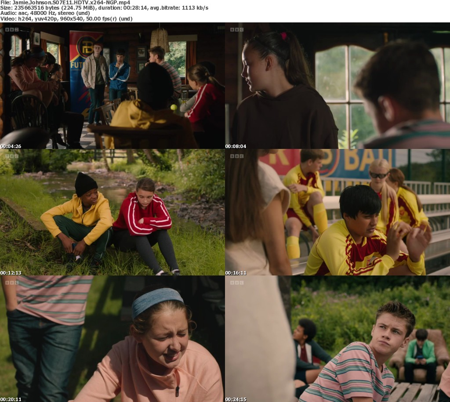Click the Video h264 stream info line

click(66, 19)
